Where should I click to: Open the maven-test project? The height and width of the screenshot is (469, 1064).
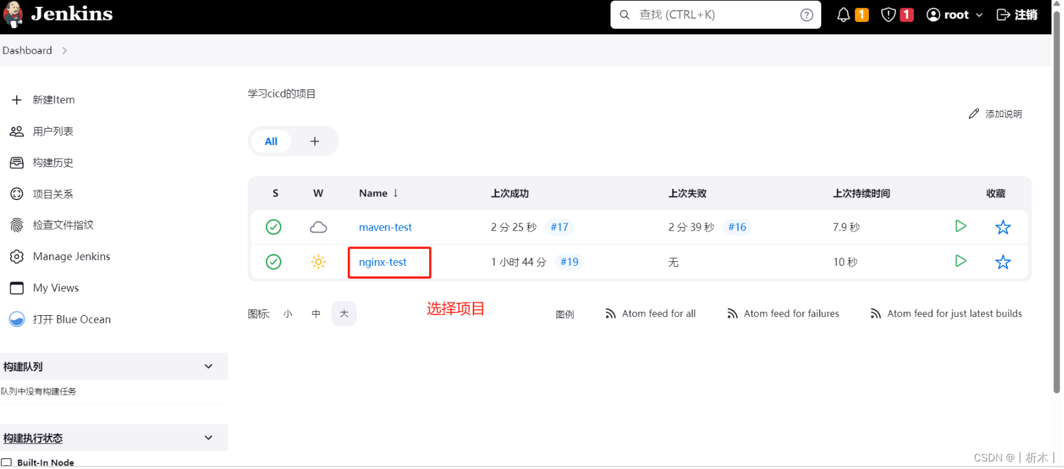385,227
